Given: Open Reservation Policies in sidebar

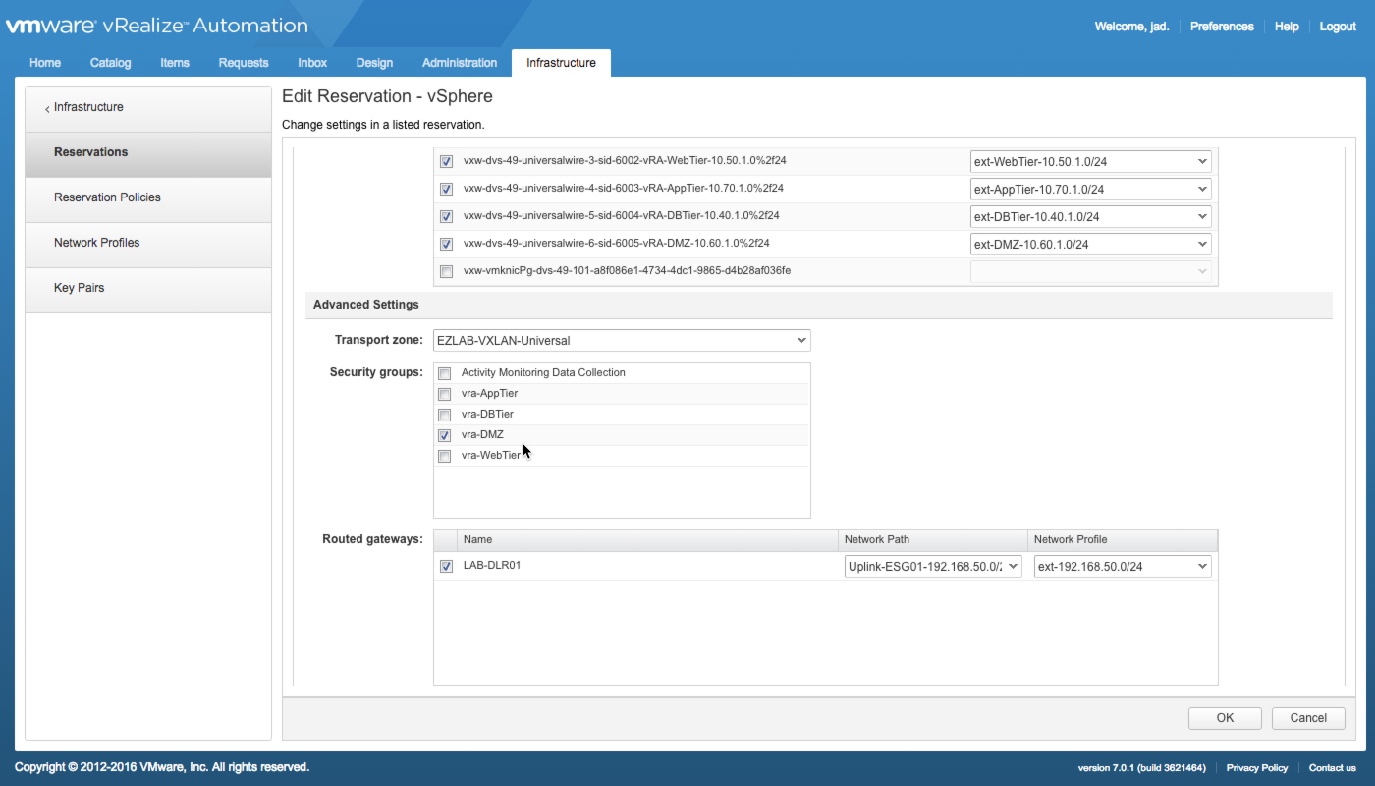Looking at the screenshot, I should coord(148,198).
